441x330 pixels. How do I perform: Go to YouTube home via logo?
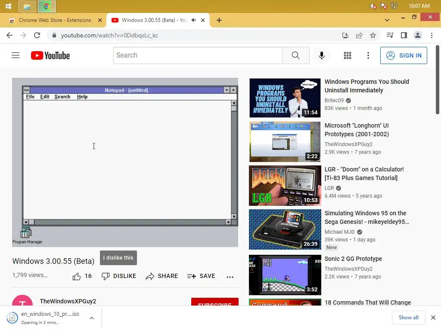coord(50,55)
